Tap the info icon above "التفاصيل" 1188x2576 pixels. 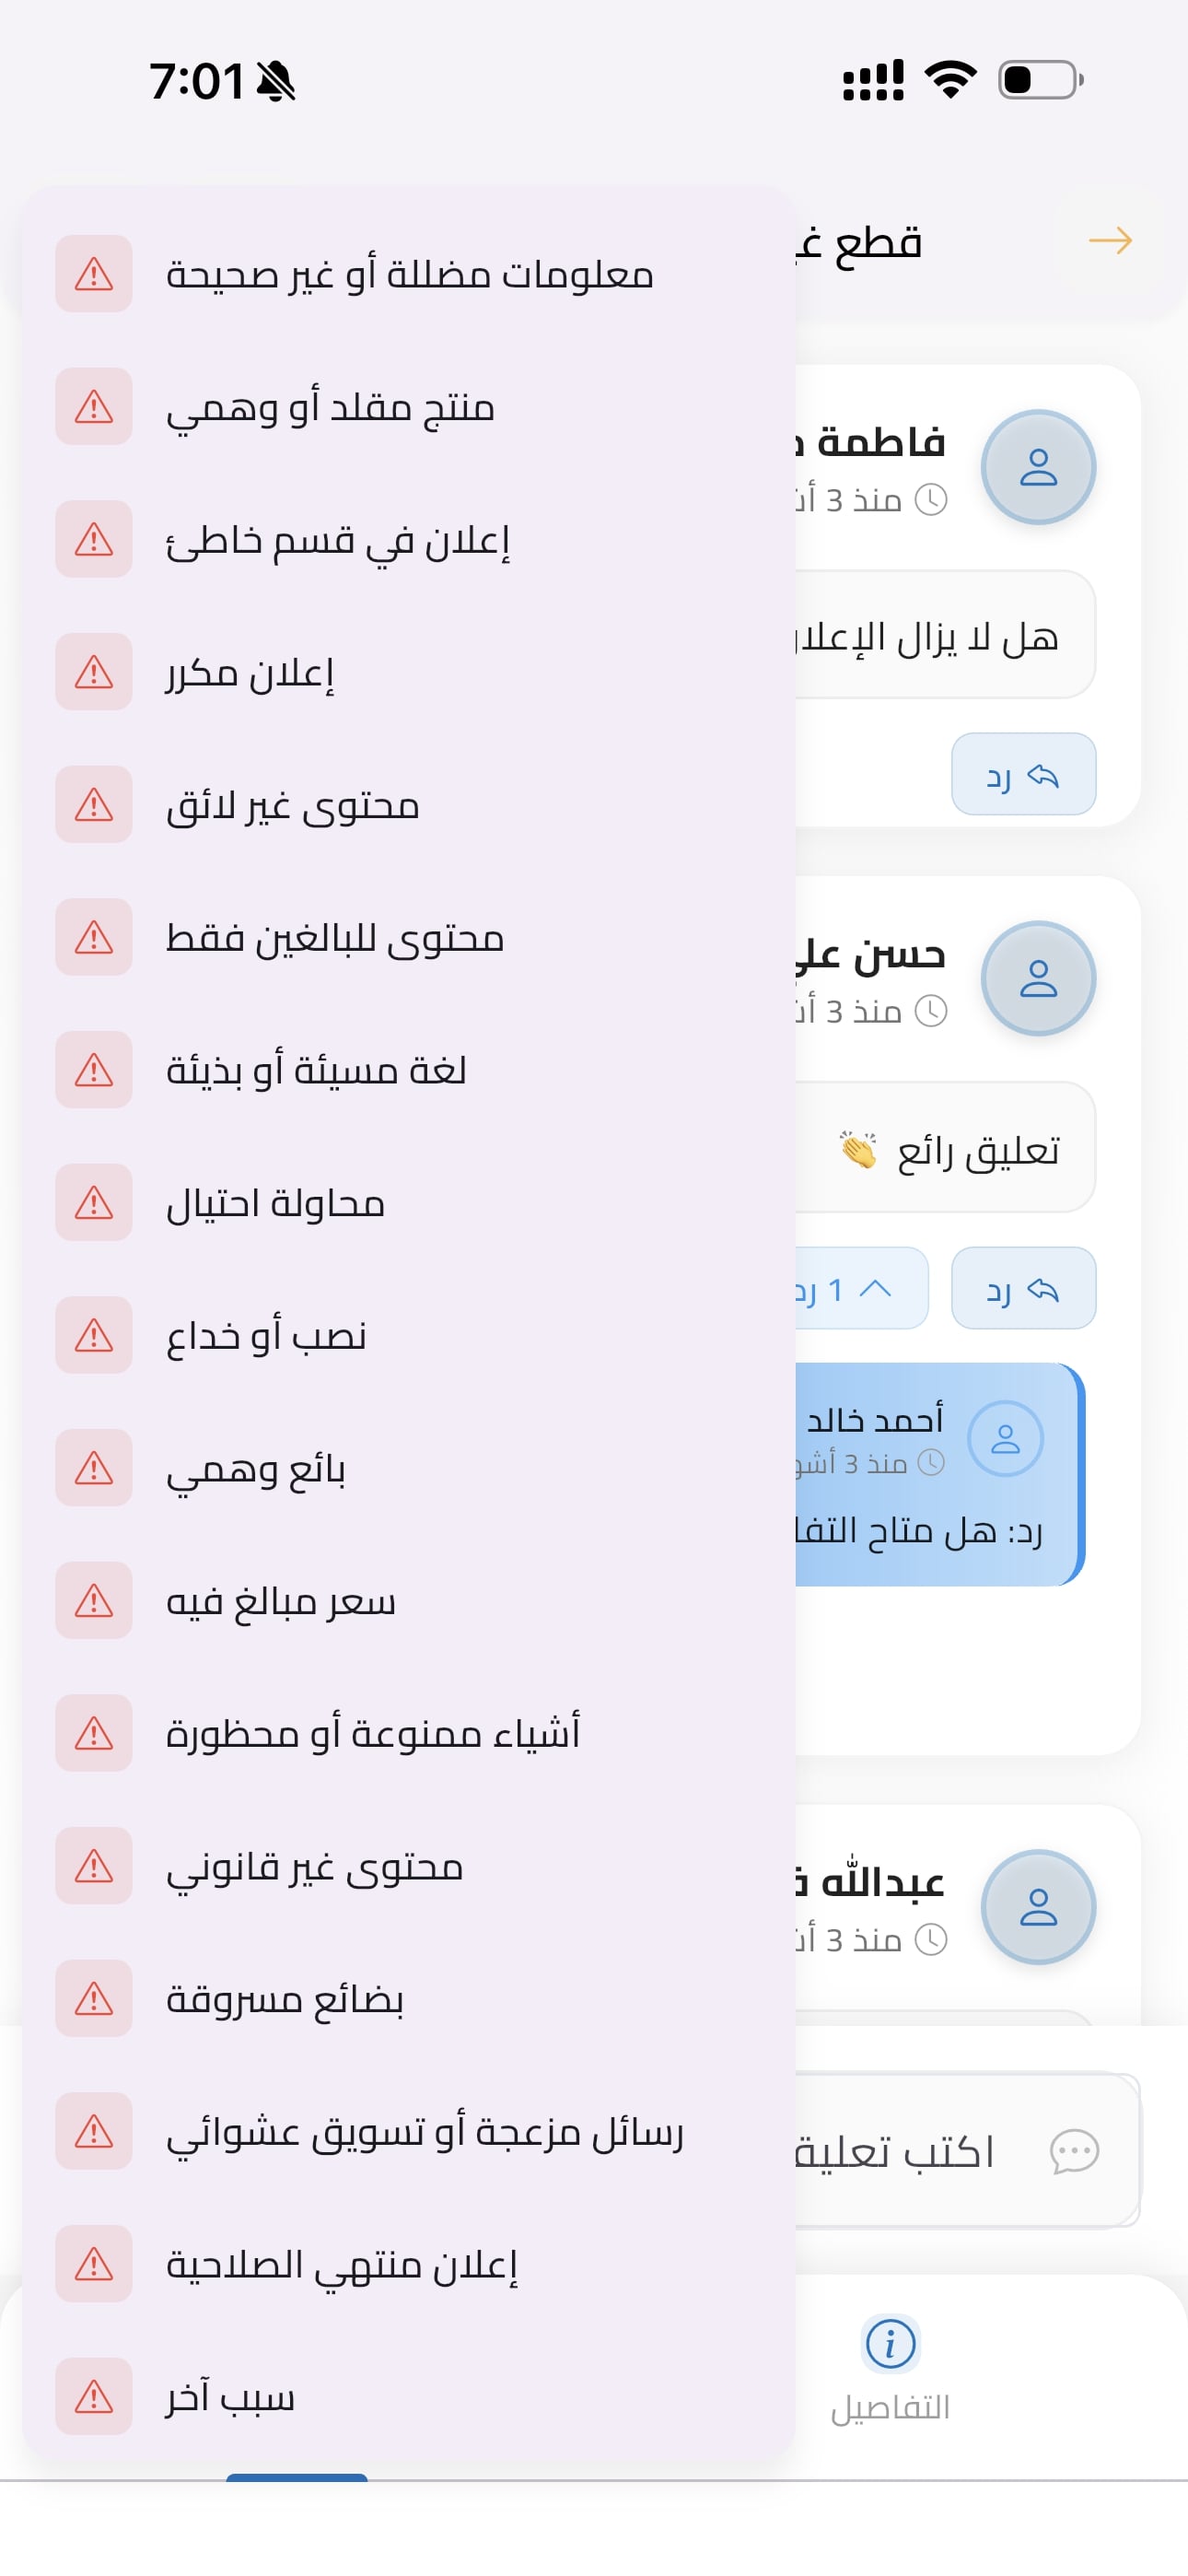click(890, 2343)
